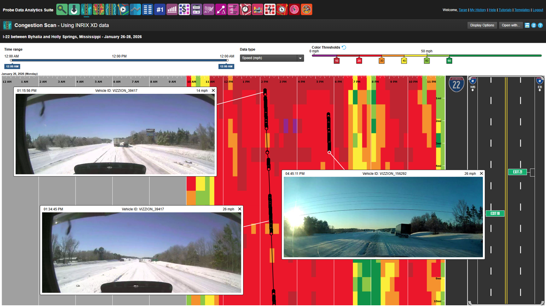
Task: Open the Taran user profile link
Action: (463, 10)
